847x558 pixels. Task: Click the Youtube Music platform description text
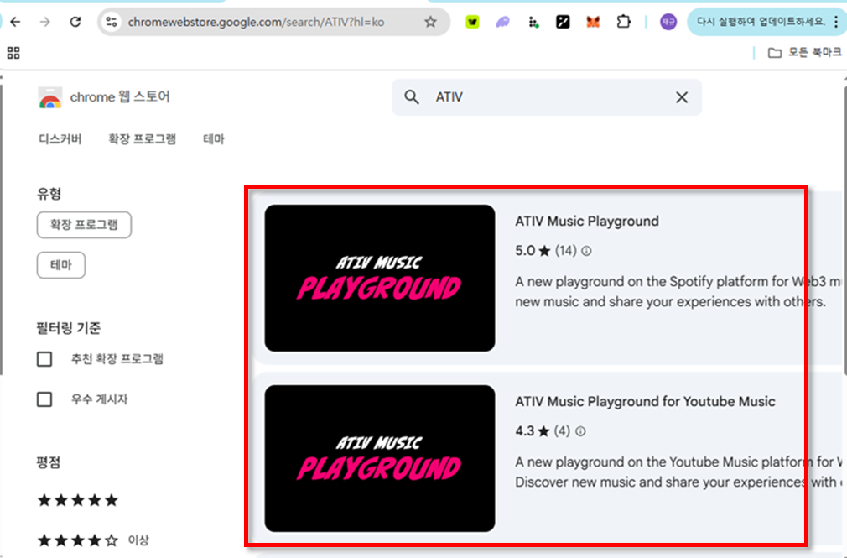click(678, 472)
